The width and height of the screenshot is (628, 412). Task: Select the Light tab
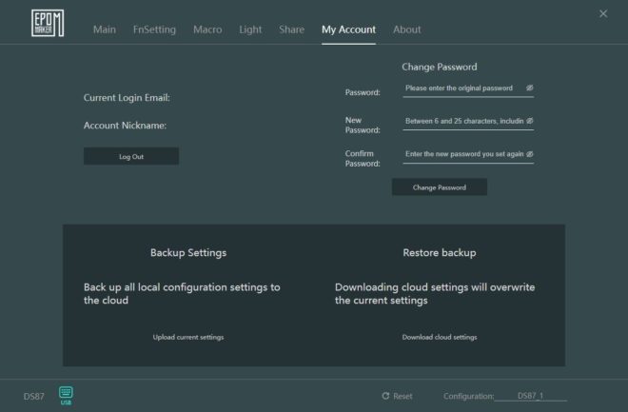pyautogui.click(x=250, y=29)
